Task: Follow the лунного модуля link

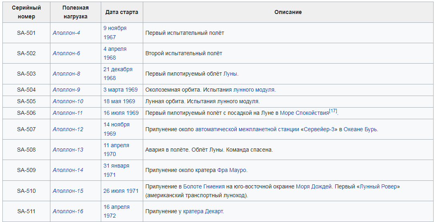Action: click(x=254, y=90)
